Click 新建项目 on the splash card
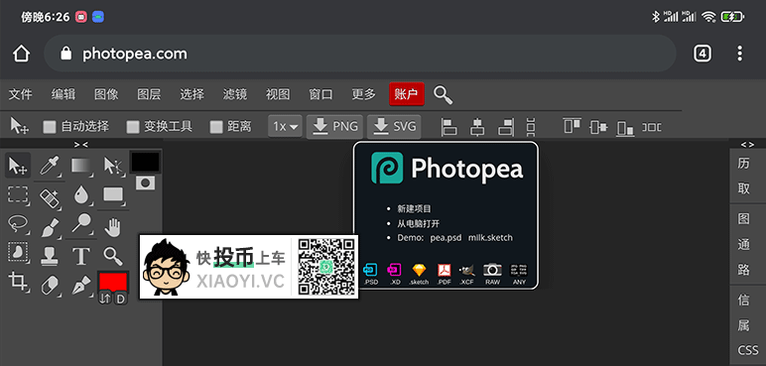Image resolution: width=766 pixels, height=366 pixels. (414, 209)
